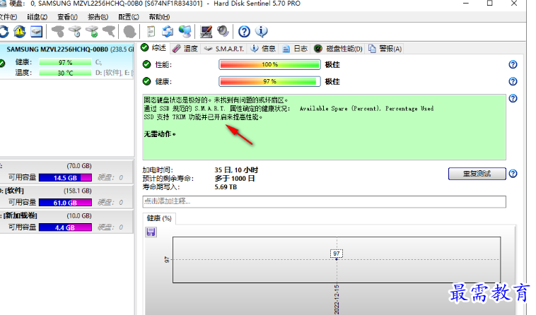Click the 4.4 GB free space bar
The width and height of the screenshot is (536, 315).
point(65,227)
